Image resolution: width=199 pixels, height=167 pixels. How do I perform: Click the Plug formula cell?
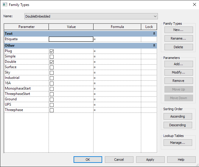click(117, 51)
